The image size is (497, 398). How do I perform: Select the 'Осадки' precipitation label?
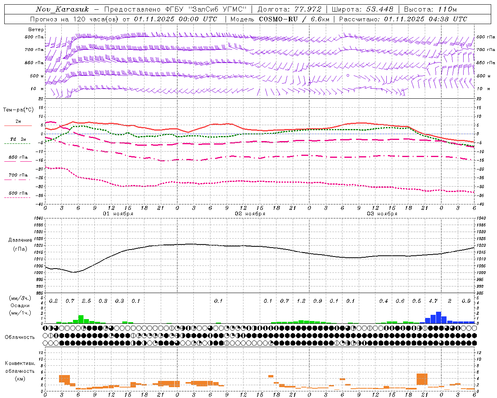coord(20,305)
